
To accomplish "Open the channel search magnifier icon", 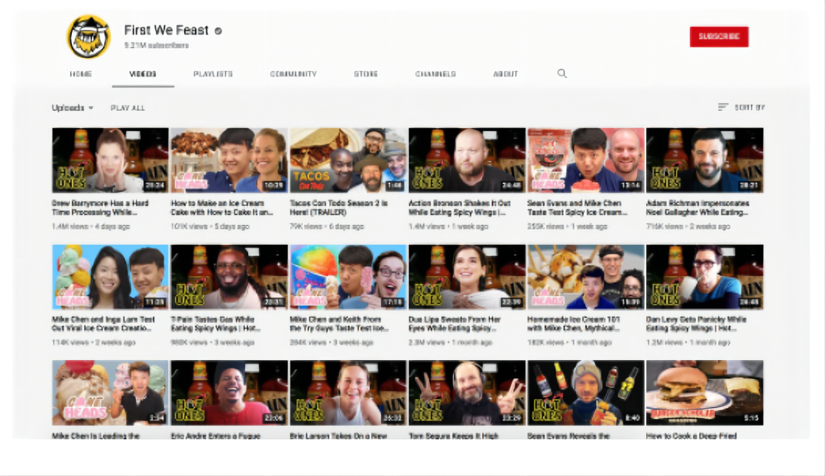I will [562, 73].
